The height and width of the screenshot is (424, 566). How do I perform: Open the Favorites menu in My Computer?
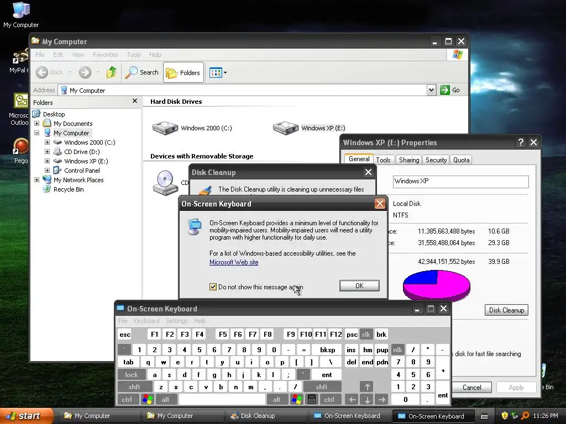coord(105,55)
